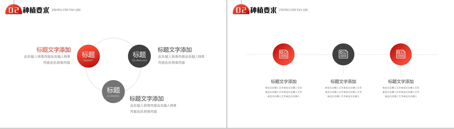
Task: Click the 种植要求 title on right slide
Action: 263,10
